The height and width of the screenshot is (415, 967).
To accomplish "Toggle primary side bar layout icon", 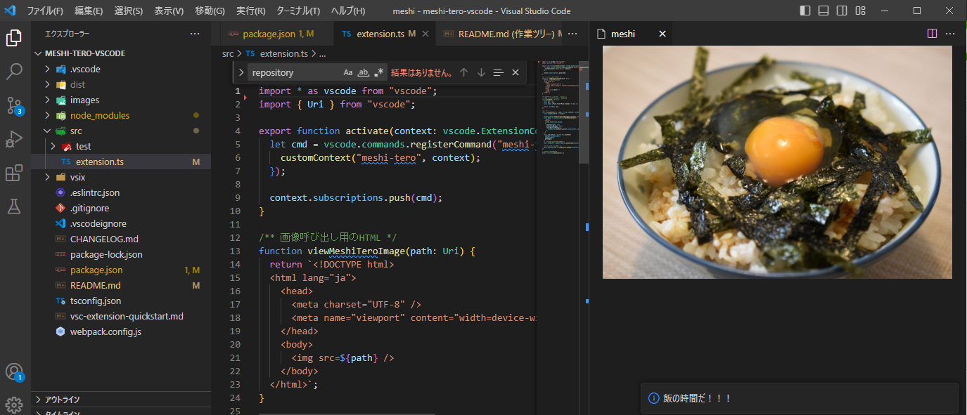I will (806, 11).
